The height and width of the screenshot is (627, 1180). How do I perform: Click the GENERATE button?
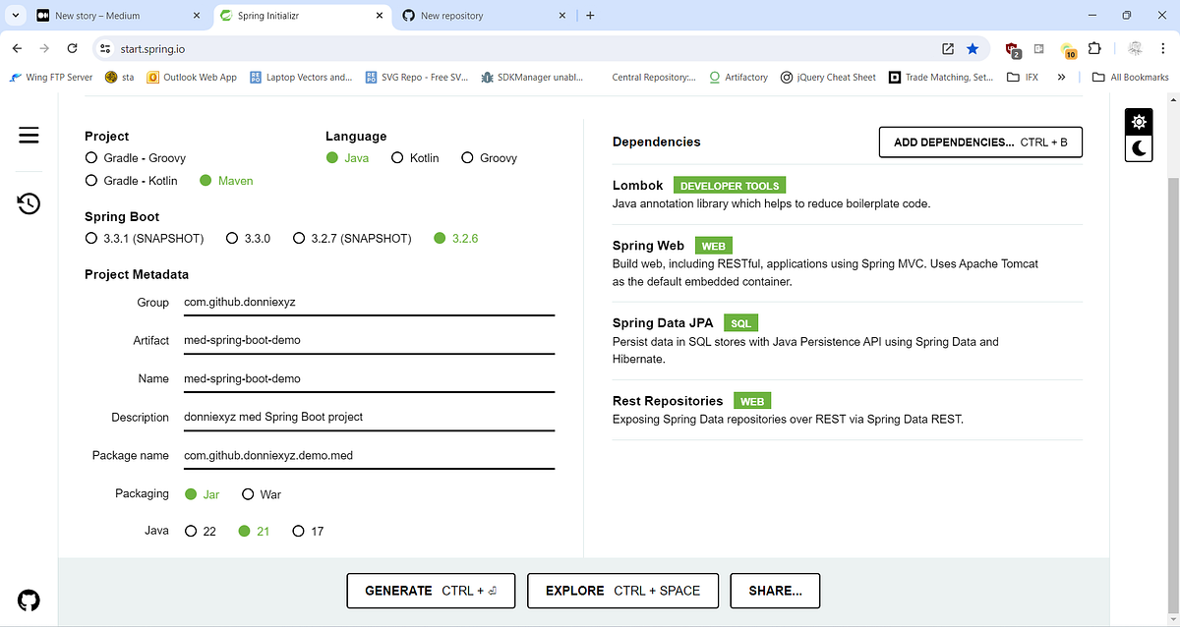tap(431, 591)
